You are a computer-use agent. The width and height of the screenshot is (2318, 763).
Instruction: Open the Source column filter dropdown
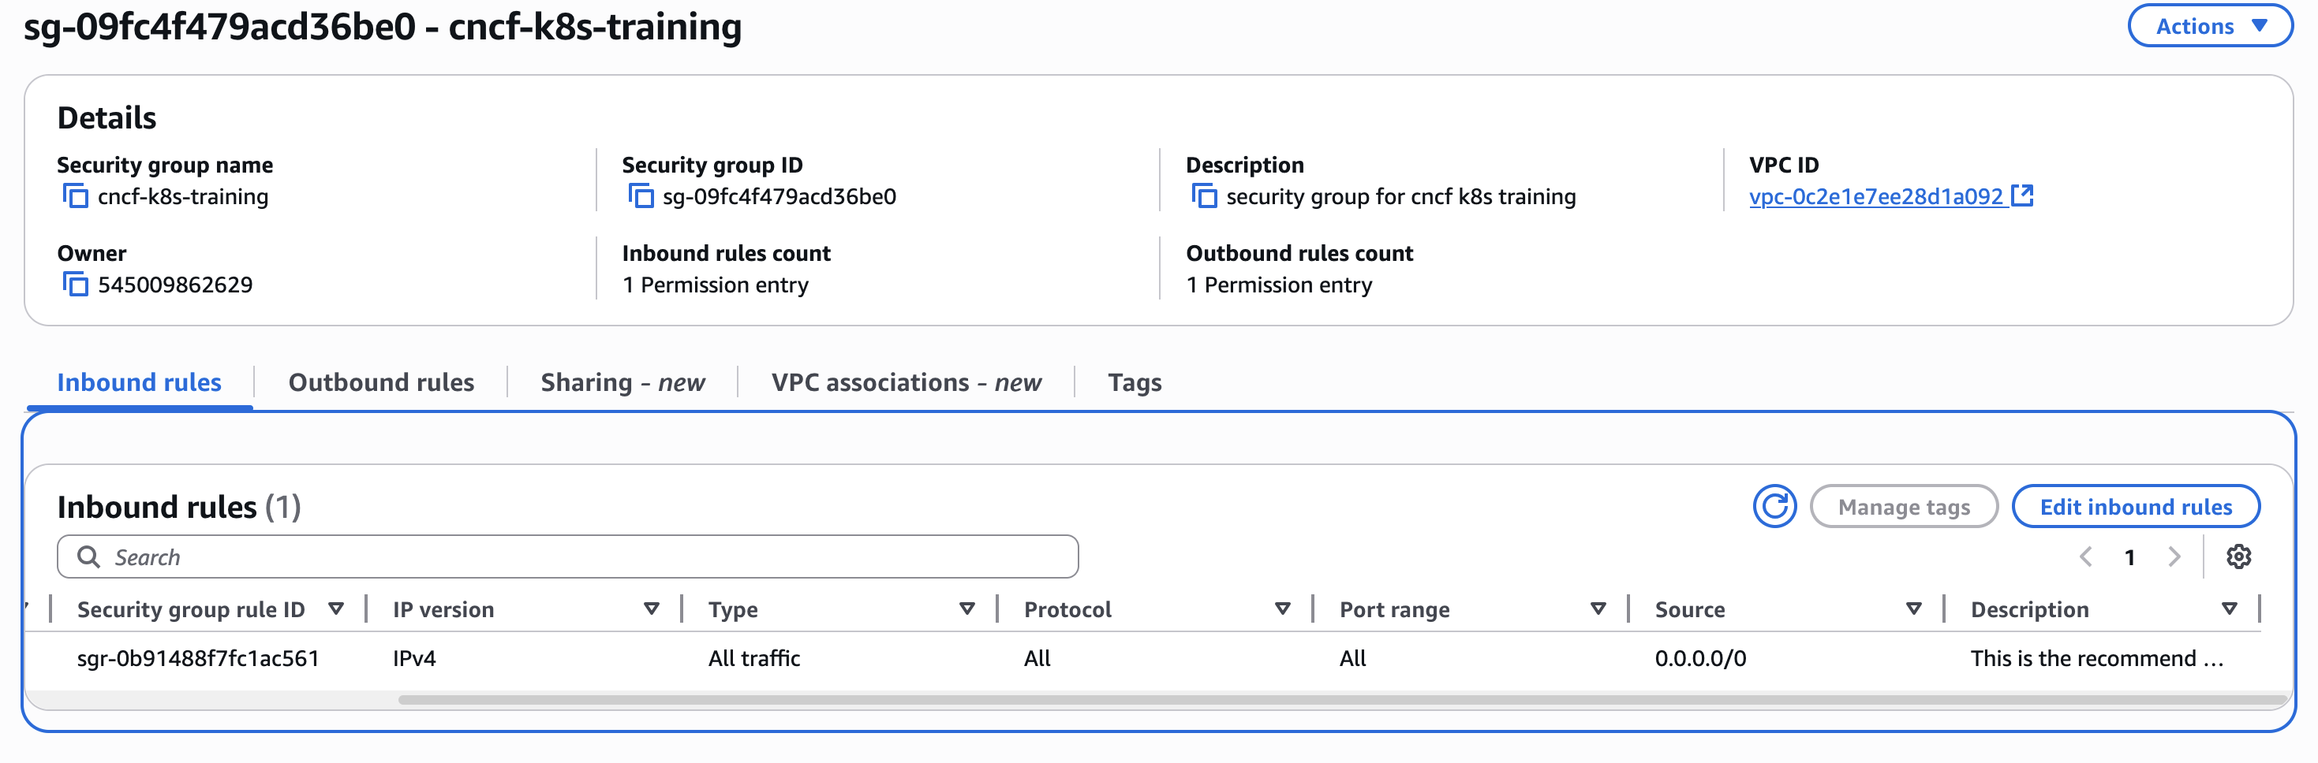(1912, 609)
